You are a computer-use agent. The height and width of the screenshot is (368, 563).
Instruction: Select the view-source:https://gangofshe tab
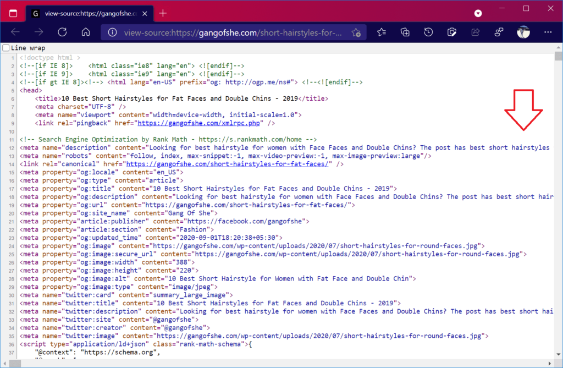click(x=90, y=14)
